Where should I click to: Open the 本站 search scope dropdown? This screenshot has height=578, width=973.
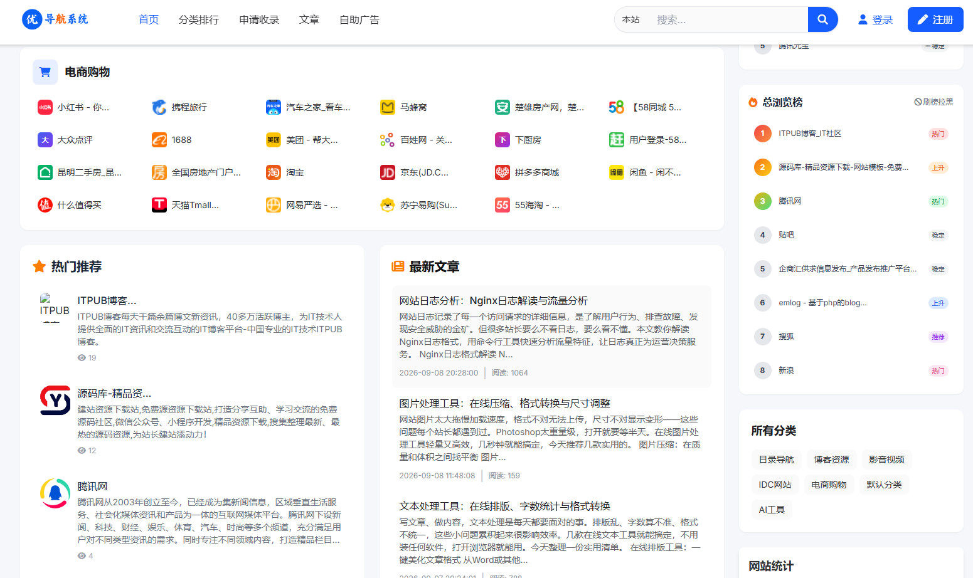631,19
